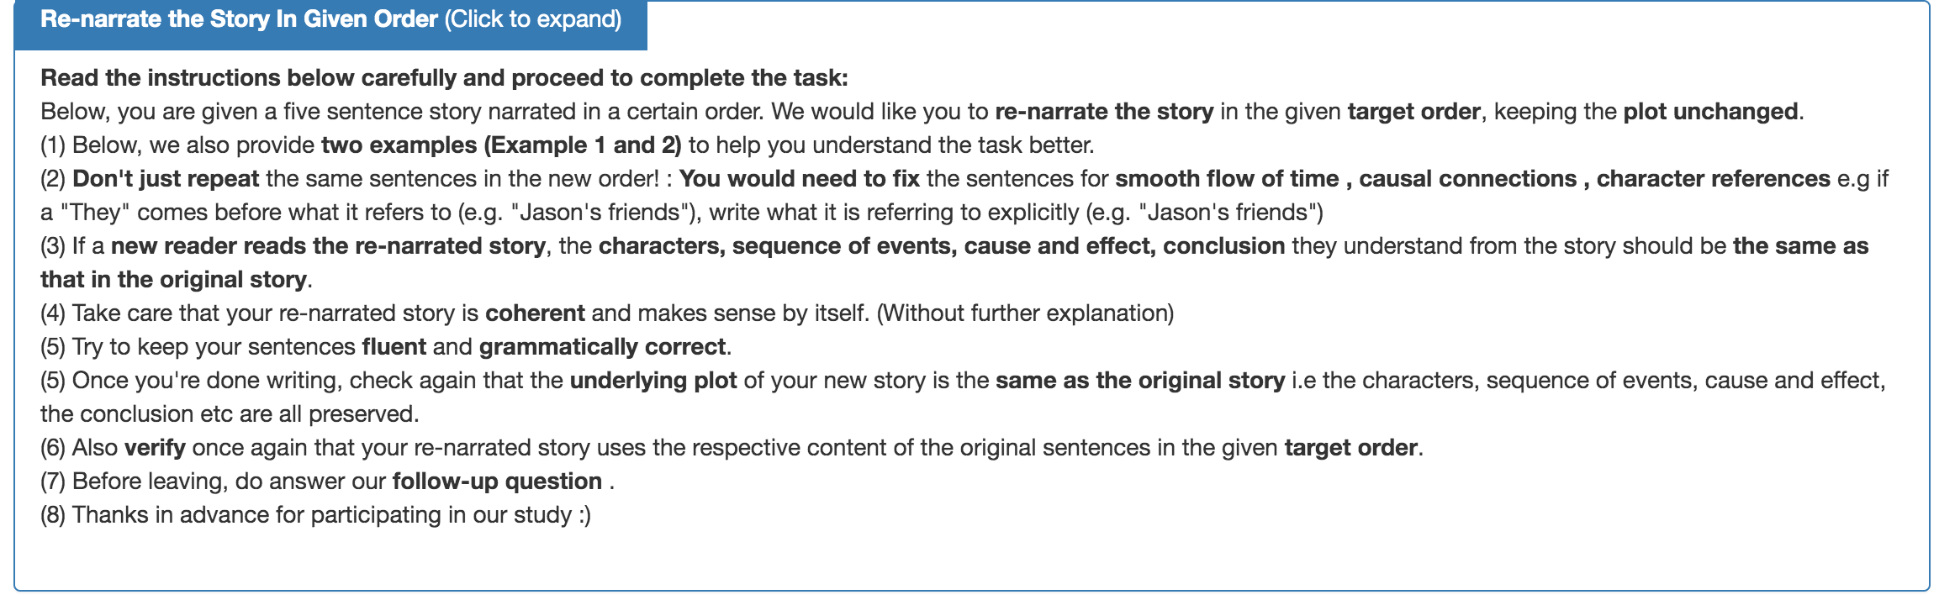Click "target order" at end of step 6
The image size is (1939, 600).
1350,448
